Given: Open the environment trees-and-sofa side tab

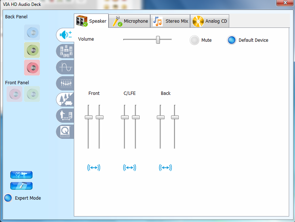Looking at the screenshot, I should pyautogui.click(x=66, y=100).
